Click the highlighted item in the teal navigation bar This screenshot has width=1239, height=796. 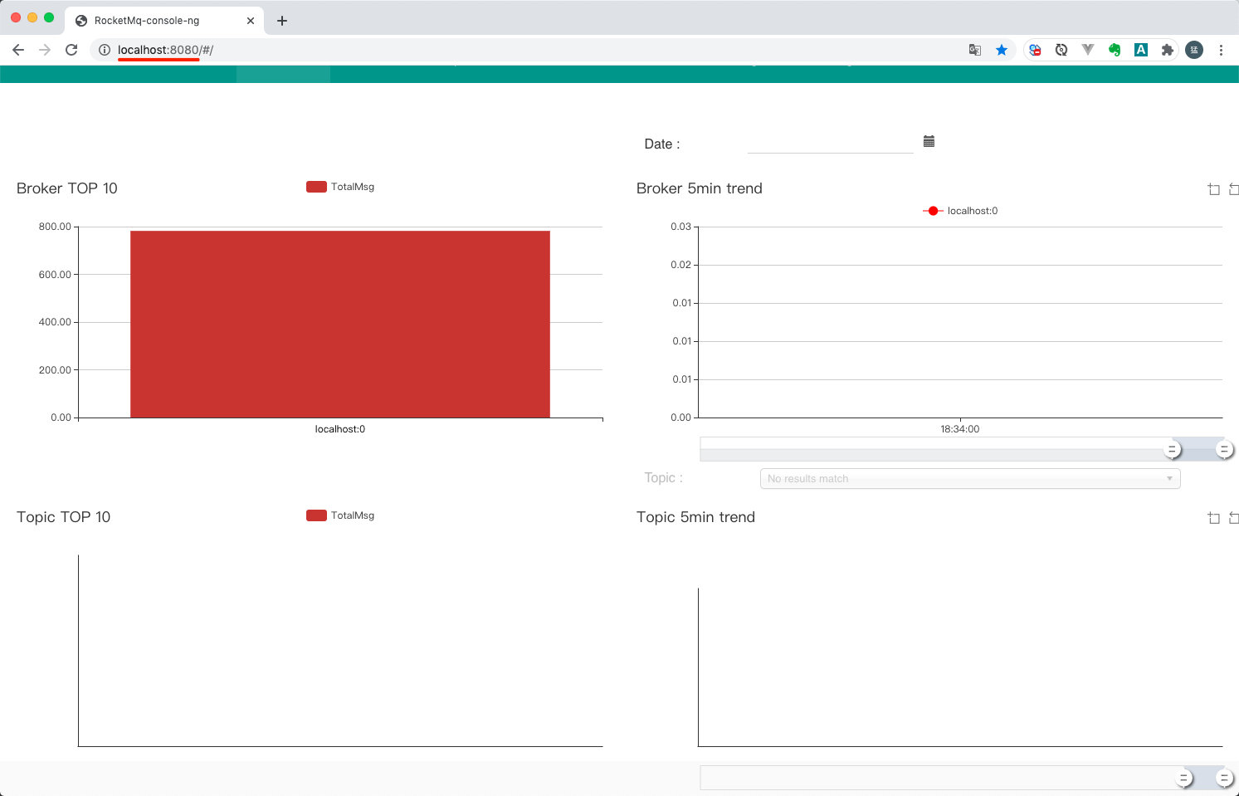tap(283, 75)
